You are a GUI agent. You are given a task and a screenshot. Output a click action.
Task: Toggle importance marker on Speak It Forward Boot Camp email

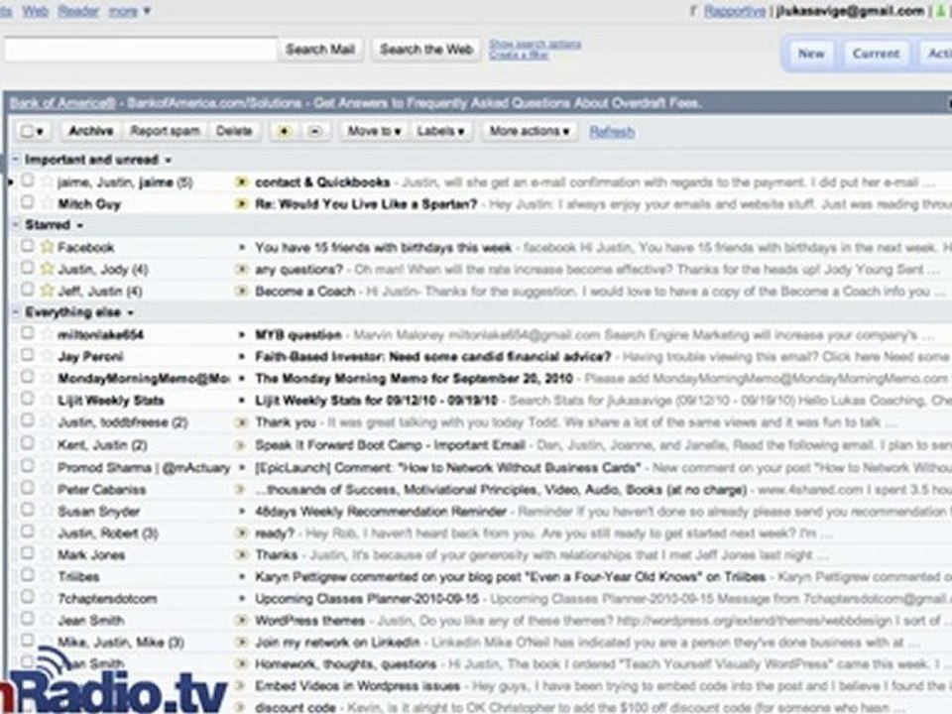click(240, 445)
